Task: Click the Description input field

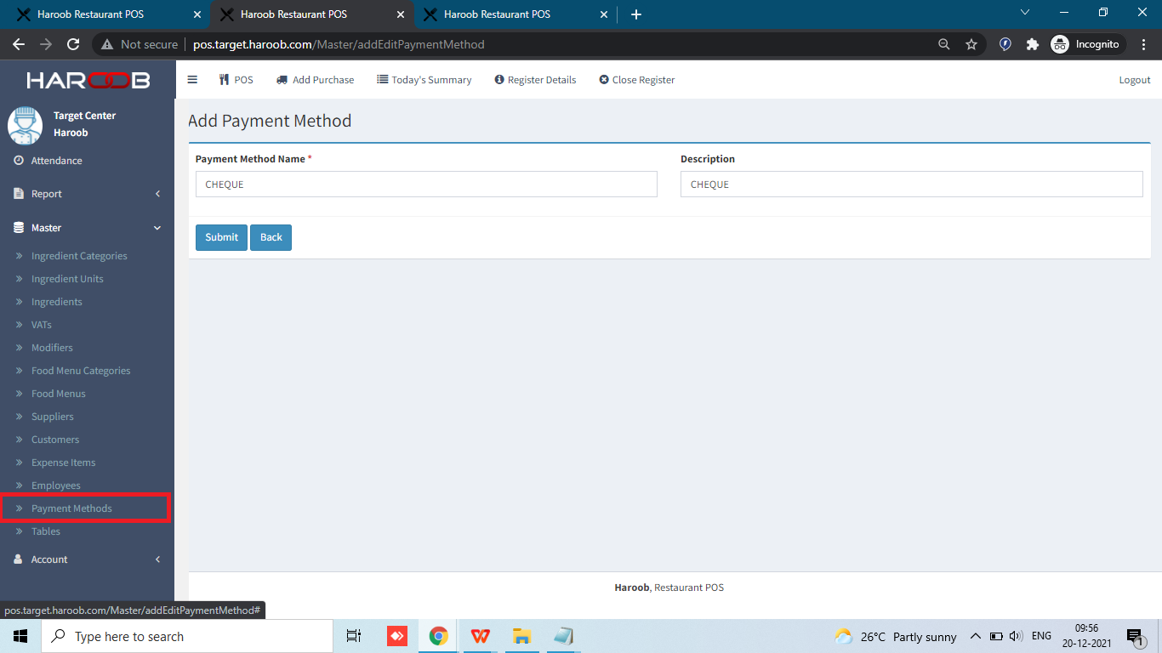Action: 911,185
